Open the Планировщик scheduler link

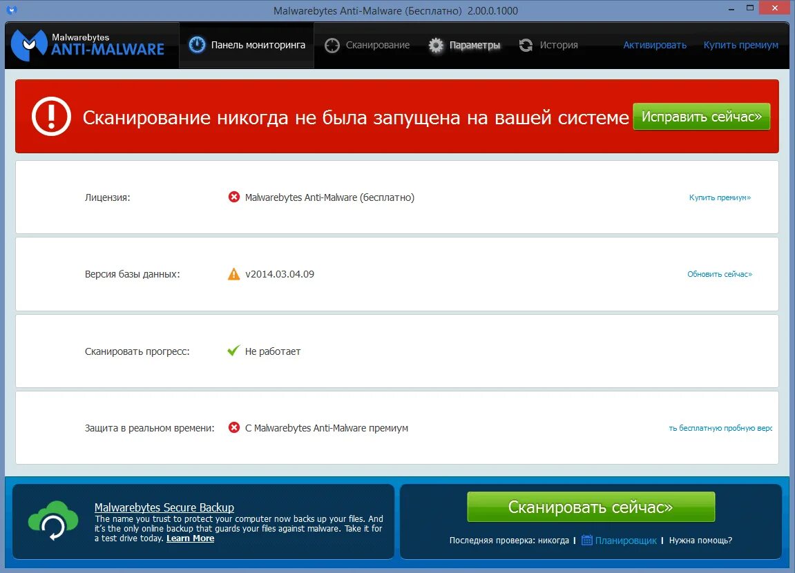626,541
